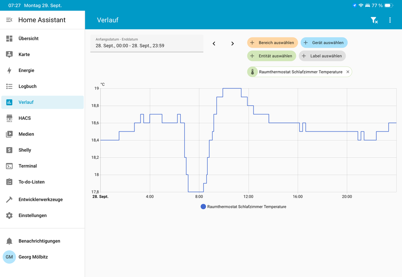Switch to Karte in sidebar
402x277 pixels.
(24, 54)
